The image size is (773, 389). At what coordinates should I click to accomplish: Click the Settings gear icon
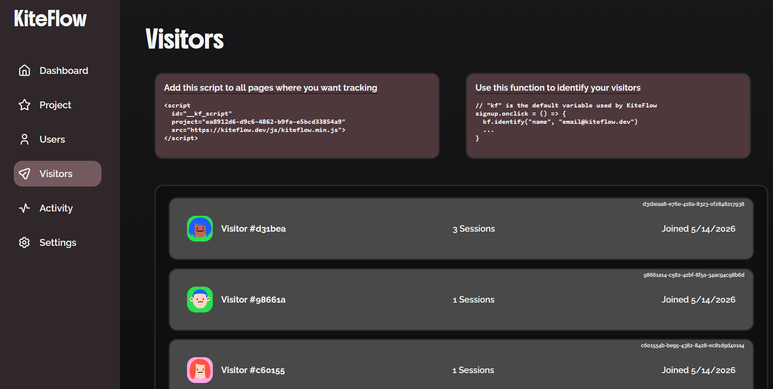tap(25, 242)
